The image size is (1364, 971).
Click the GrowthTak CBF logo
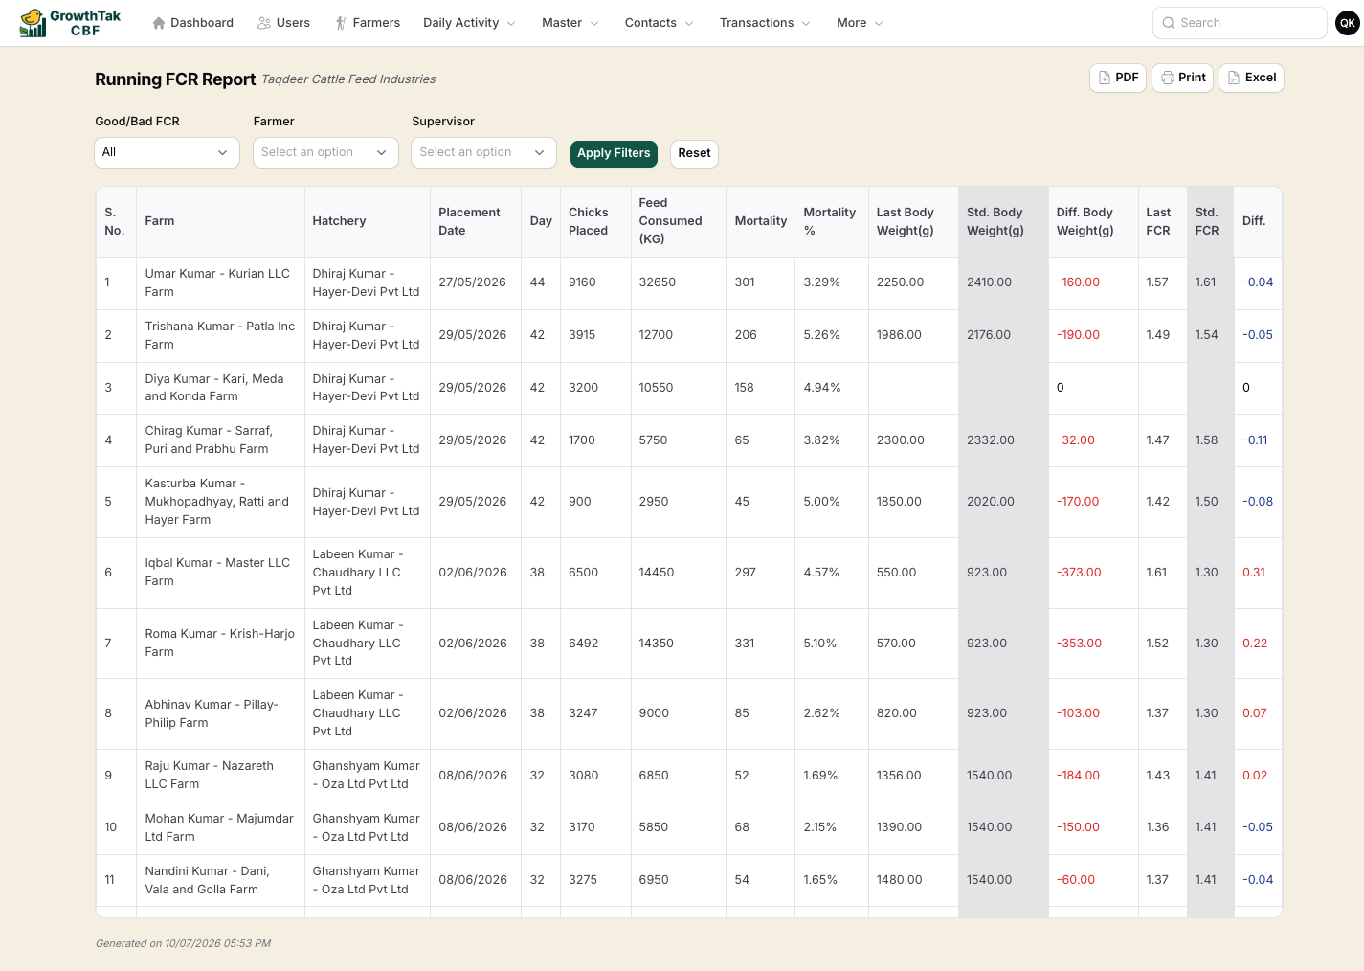[70, 23]
